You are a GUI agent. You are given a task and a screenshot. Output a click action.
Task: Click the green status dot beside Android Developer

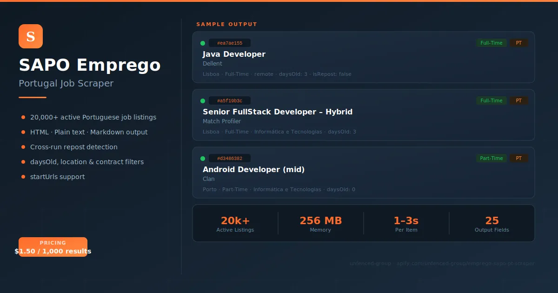point(203,158)
